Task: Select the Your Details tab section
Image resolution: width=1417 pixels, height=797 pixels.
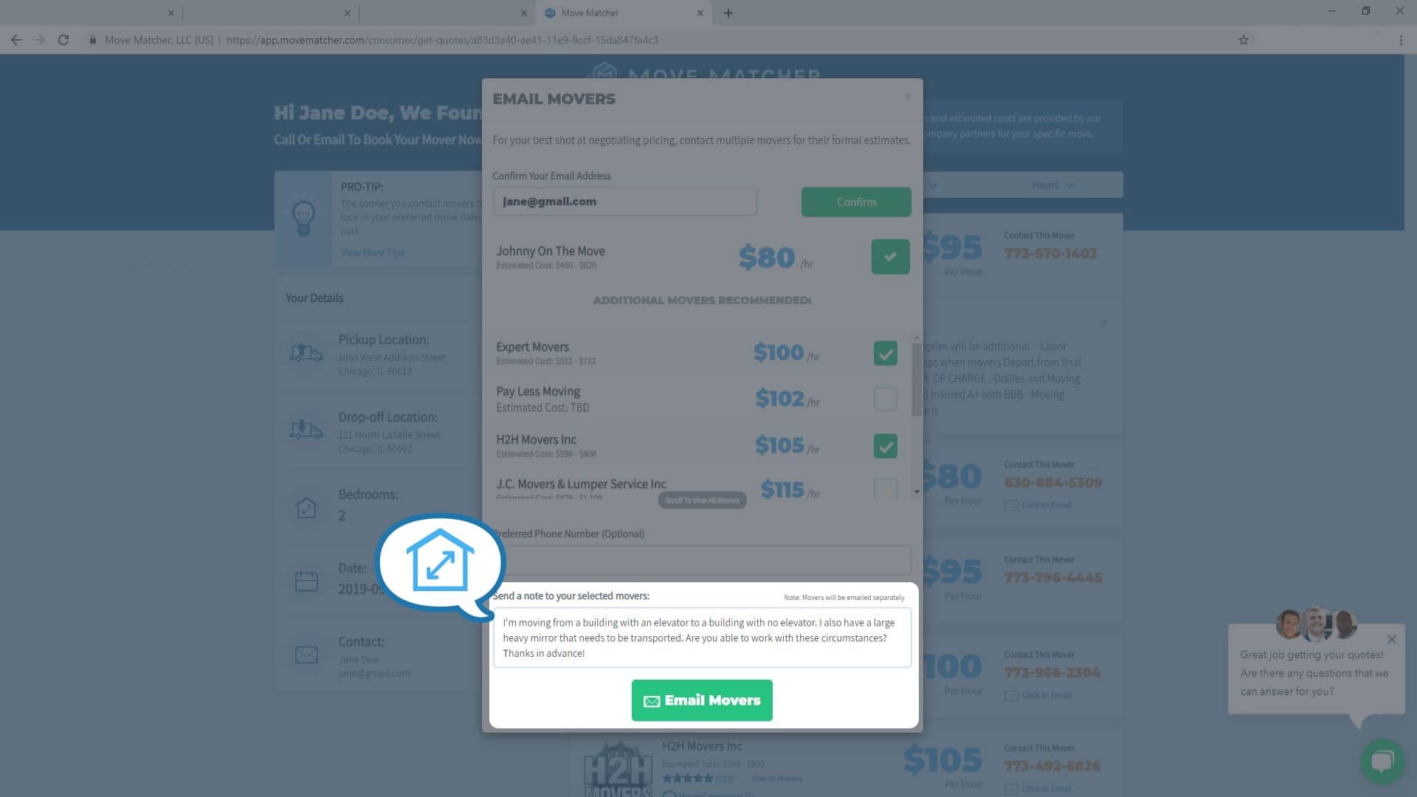Action: 314,298
